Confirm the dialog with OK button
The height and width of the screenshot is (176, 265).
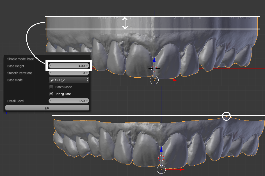click(47, 108)
